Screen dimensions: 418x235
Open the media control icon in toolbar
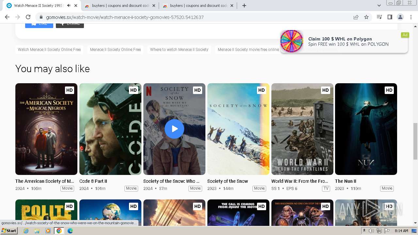coord(379,17)
